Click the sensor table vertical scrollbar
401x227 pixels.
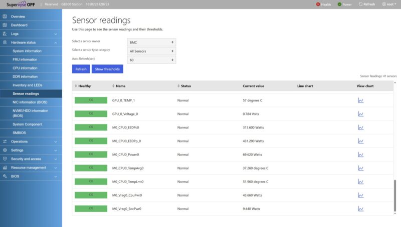[395, 195]
